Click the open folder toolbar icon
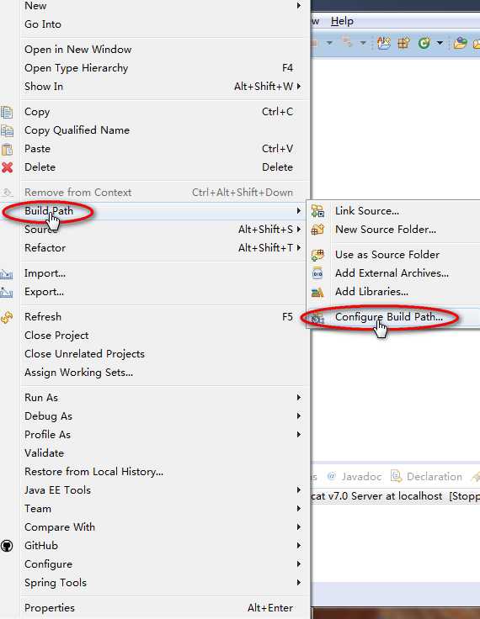 (x=460, y=43)
